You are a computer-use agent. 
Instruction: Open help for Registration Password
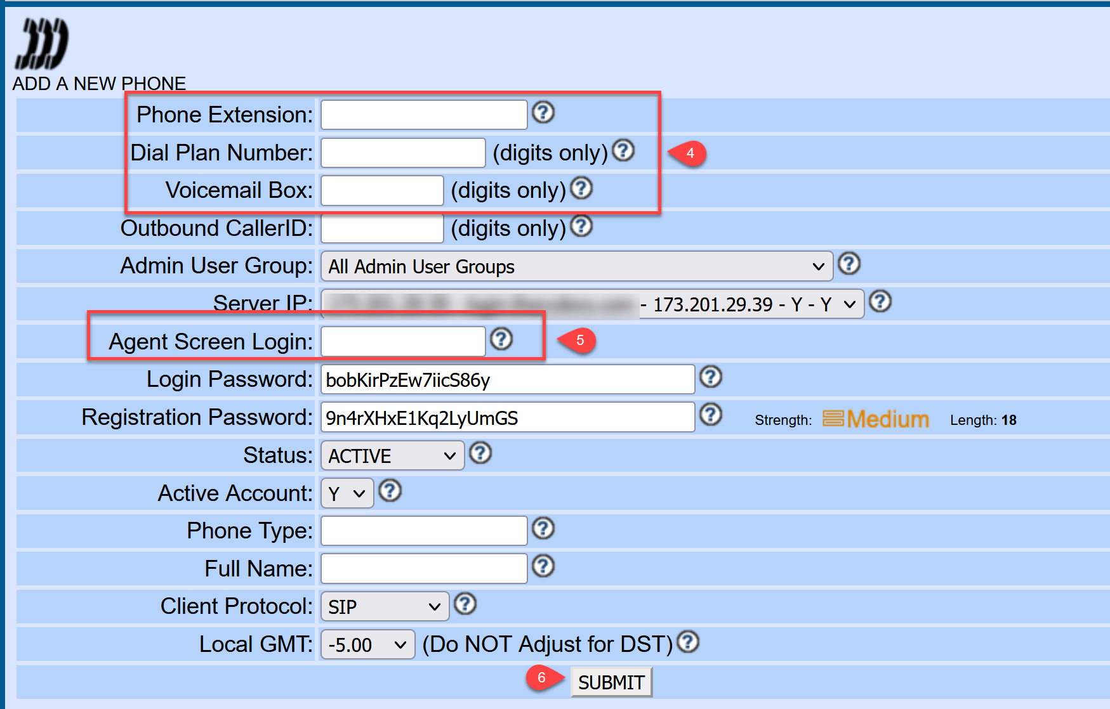[x=711, y=415]
